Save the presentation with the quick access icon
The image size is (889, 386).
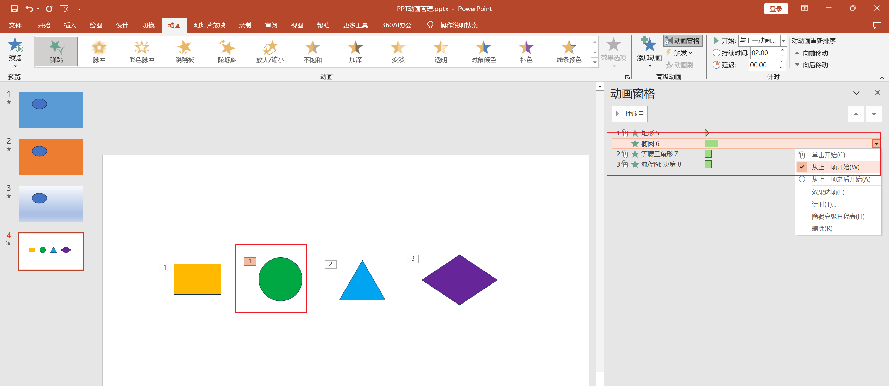[14, 9]
